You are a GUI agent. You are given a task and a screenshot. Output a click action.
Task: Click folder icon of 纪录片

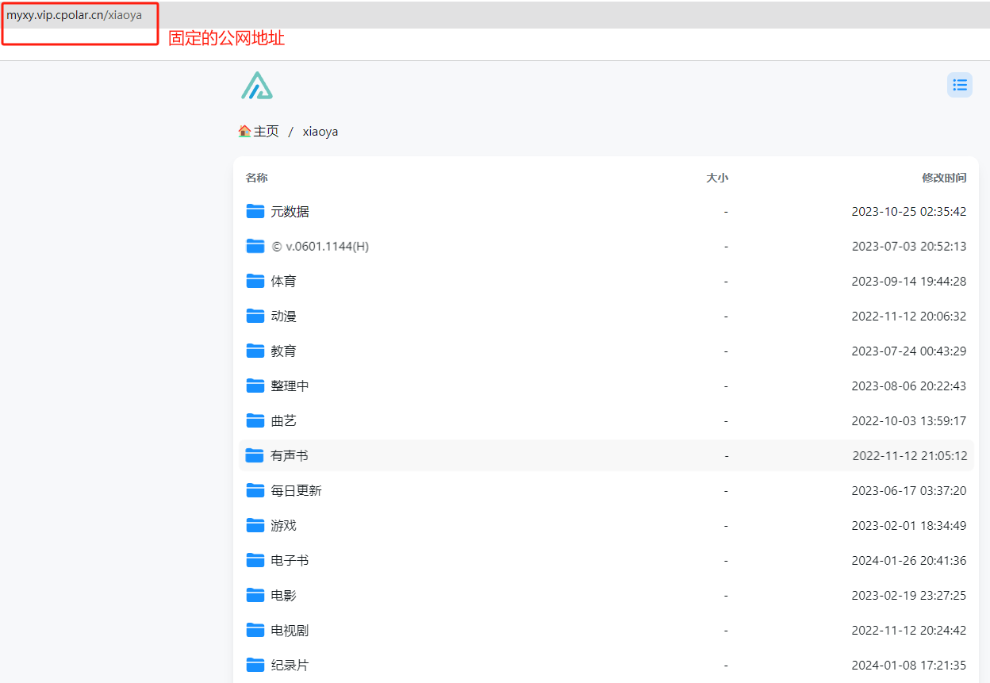click(255, 665)
